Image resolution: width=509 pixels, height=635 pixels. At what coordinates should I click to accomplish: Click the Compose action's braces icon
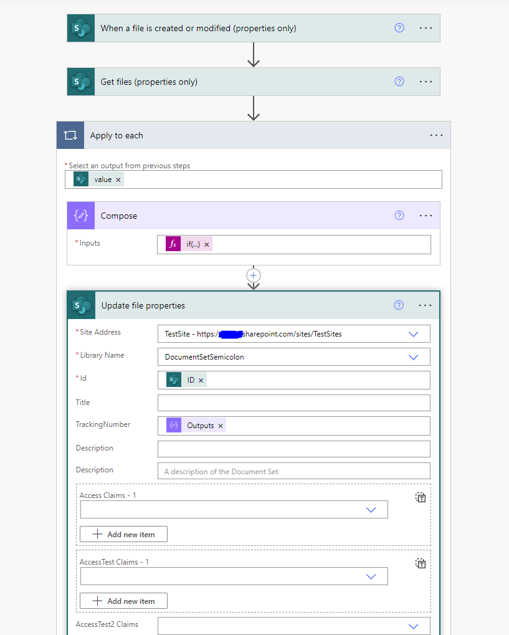tap(80, 215)
